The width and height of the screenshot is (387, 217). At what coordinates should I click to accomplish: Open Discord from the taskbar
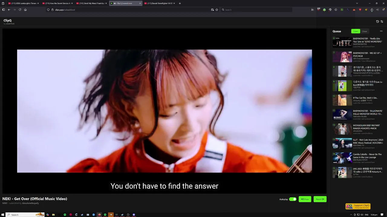click(134, 215)
